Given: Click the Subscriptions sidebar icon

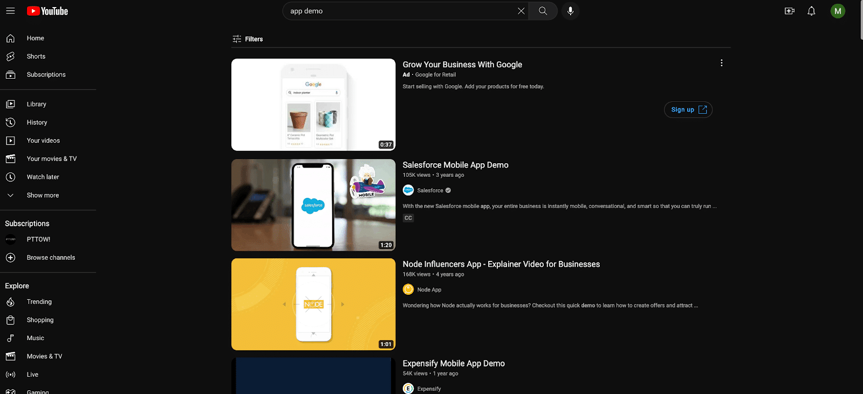Looking at the screenshot, I should (x=10, y=75).
